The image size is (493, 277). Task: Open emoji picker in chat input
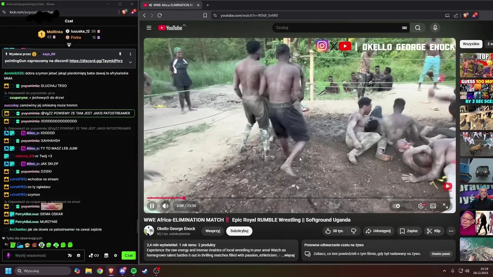coord(79,255)
